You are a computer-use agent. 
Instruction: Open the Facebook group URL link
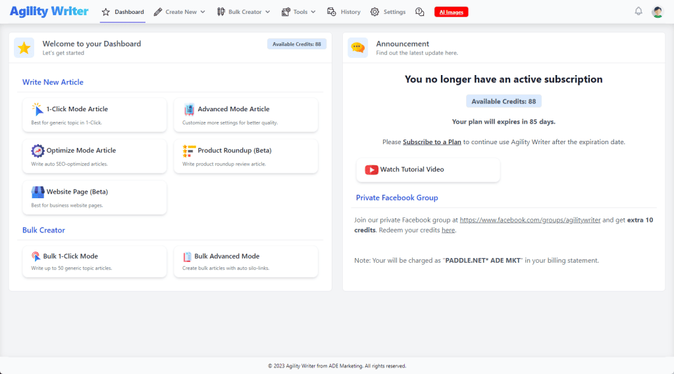[x=530, y=220]
